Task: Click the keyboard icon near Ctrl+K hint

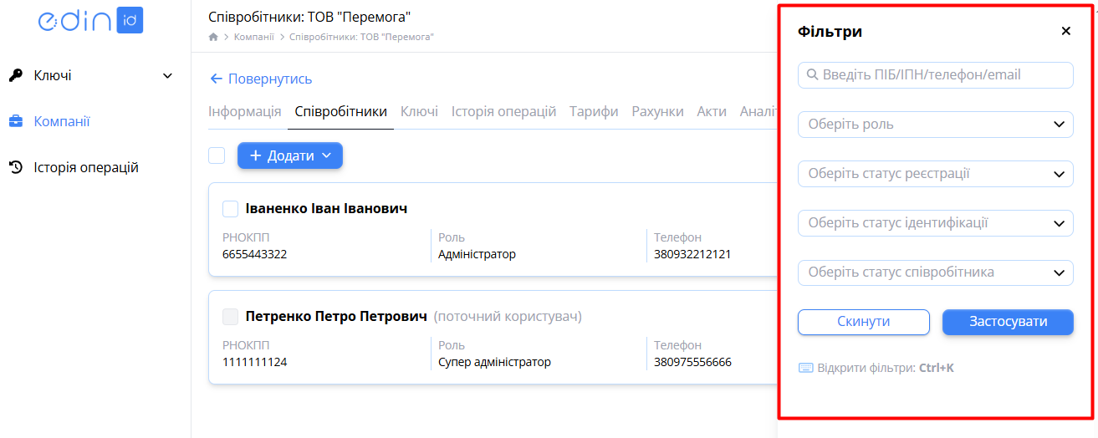Action: pyautogui.click(x=806, y=368)
